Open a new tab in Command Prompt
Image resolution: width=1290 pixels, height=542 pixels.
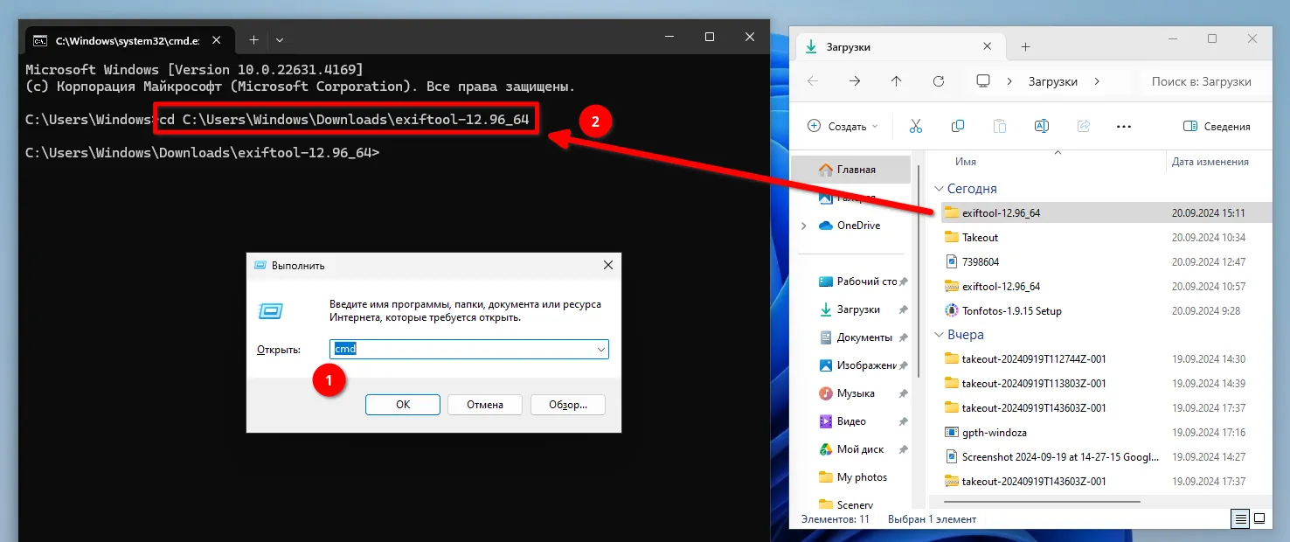pos(253,39)
